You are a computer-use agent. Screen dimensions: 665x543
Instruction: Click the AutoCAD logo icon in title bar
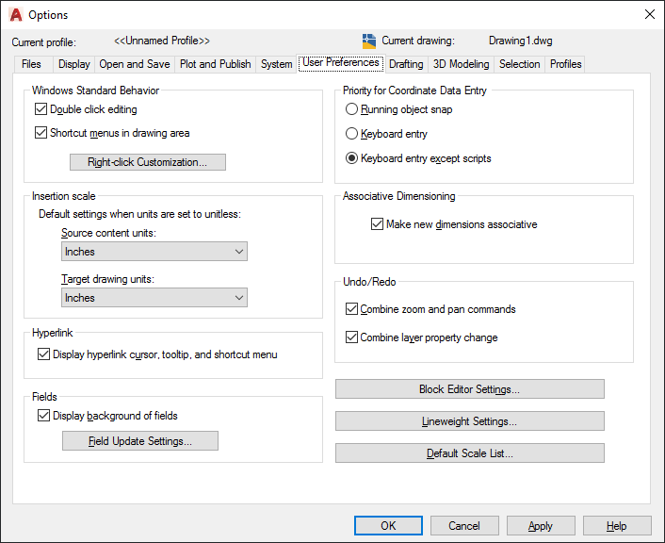tap(16, 15)
